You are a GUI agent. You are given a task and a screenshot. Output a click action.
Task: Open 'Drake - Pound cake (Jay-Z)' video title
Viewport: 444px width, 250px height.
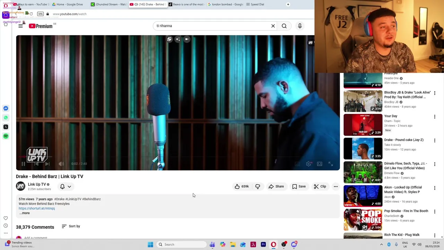pos(404,140)
